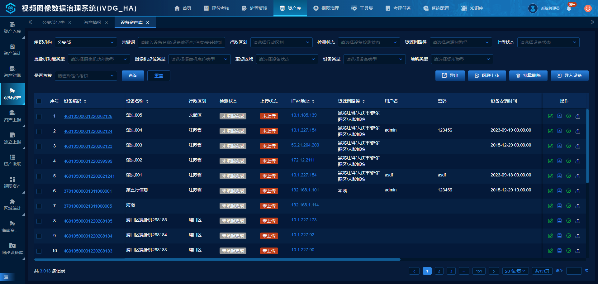Click the 导出 button

pyautogui.click(x=450, y=76)
